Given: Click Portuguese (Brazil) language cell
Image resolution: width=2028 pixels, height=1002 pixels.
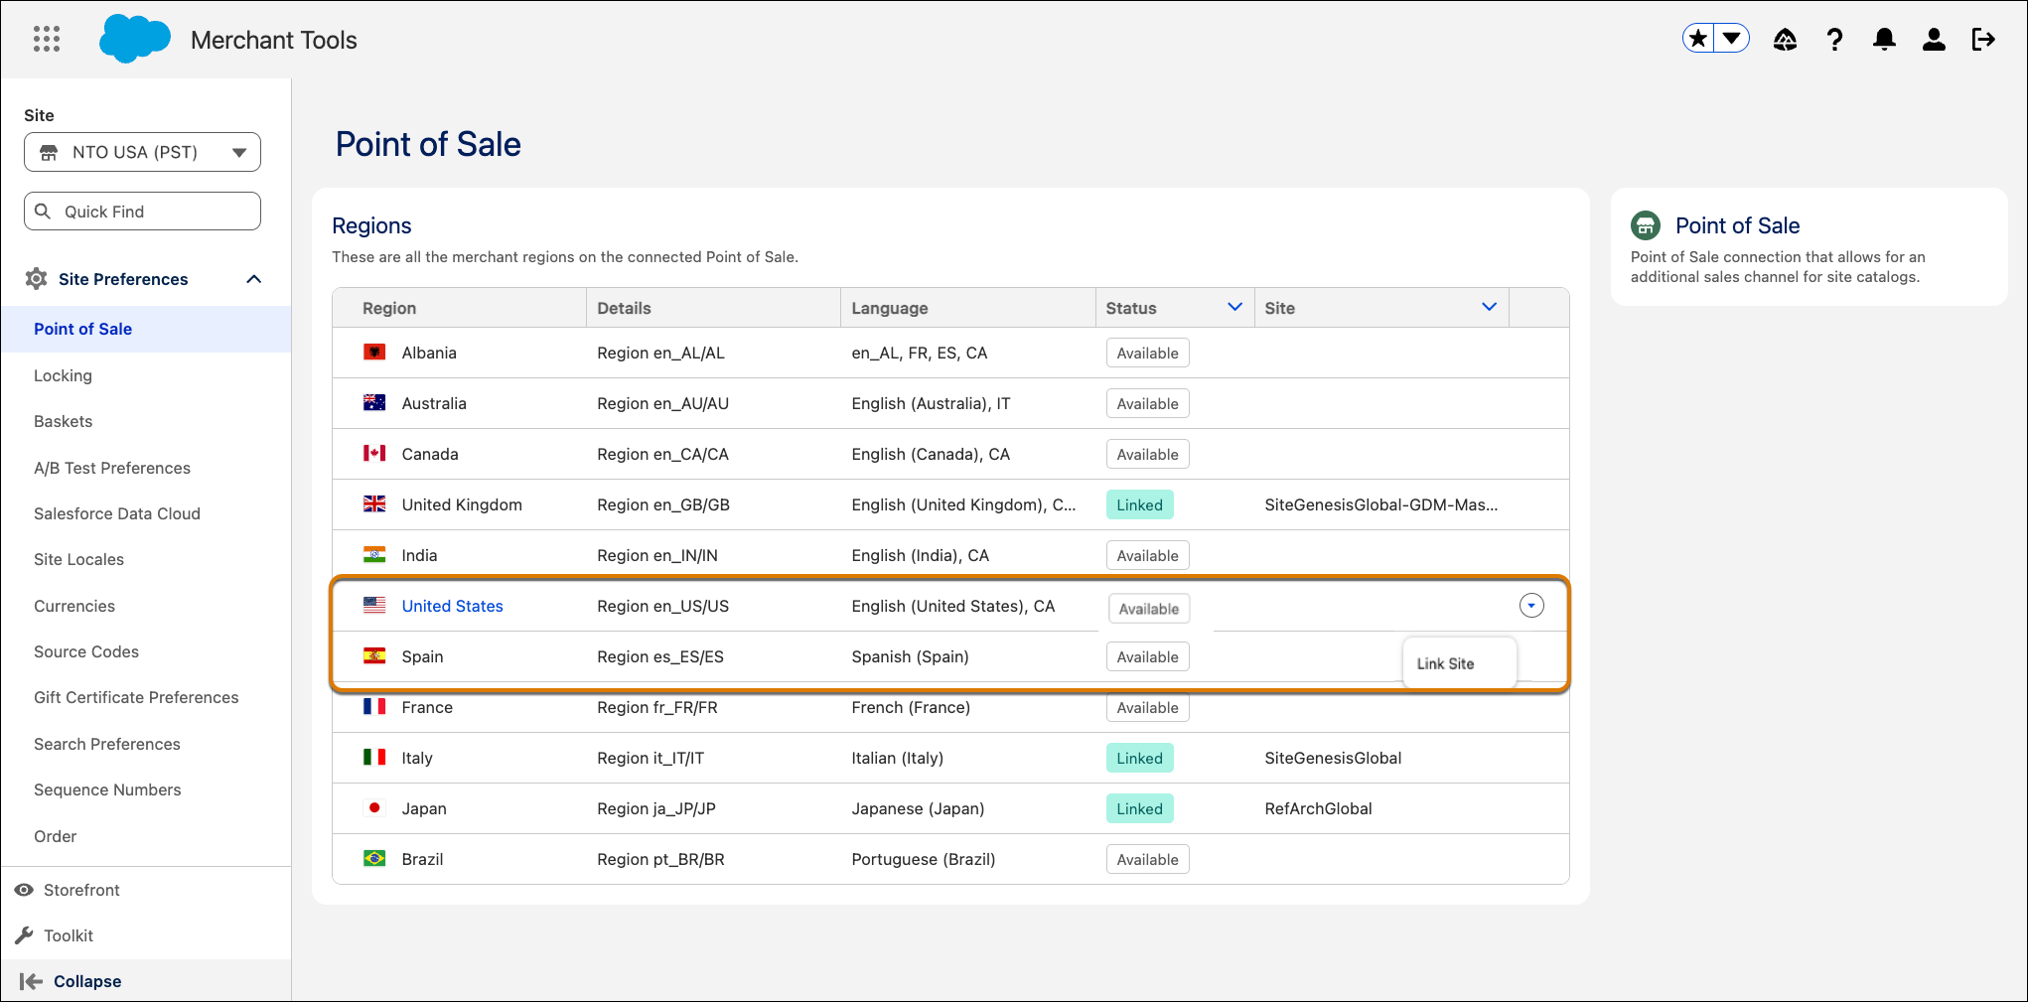Looking at the screenshot, I should 923,859.
